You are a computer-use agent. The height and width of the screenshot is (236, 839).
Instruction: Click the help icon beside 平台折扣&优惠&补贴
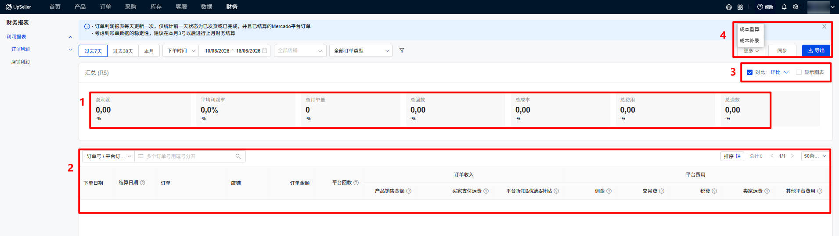point(556,191)
